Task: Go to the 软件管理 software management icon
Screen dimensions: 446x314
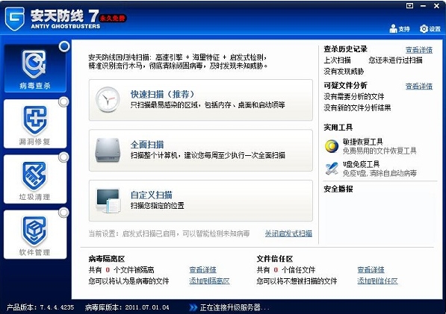Action: pos(34,231)
